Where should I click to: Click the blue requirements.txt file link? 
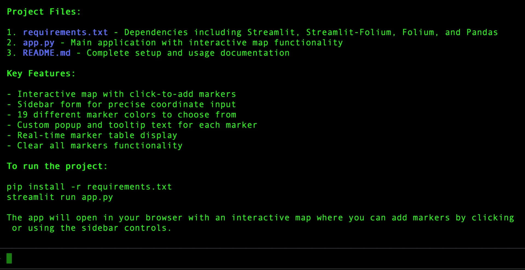65,32
